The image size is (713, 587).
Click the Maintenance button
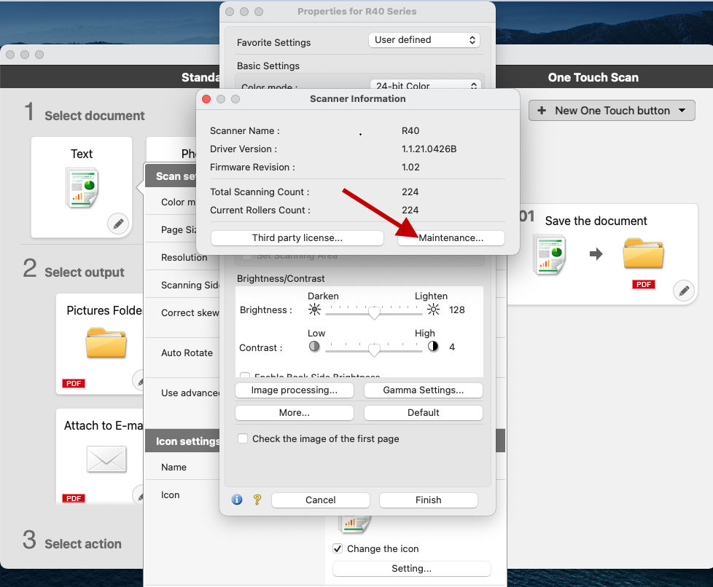point(451,237)
